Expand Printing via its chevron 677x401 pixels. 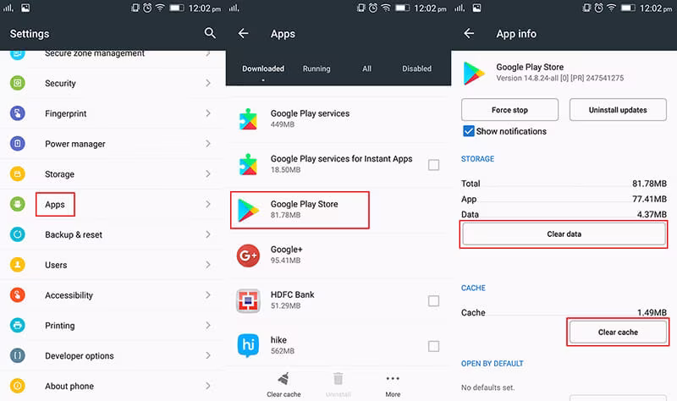coord(208,325)
